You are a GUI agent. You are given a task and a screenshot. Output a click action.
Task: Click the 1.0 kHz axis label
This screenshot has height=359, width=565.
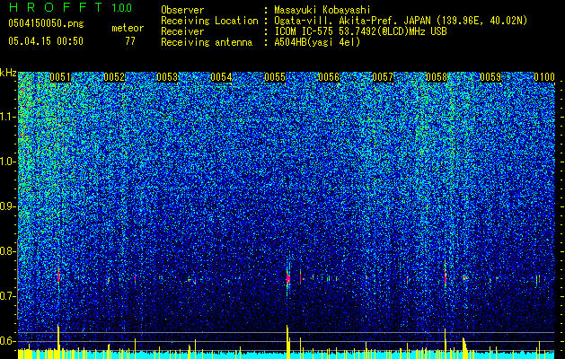click(8, 162)
